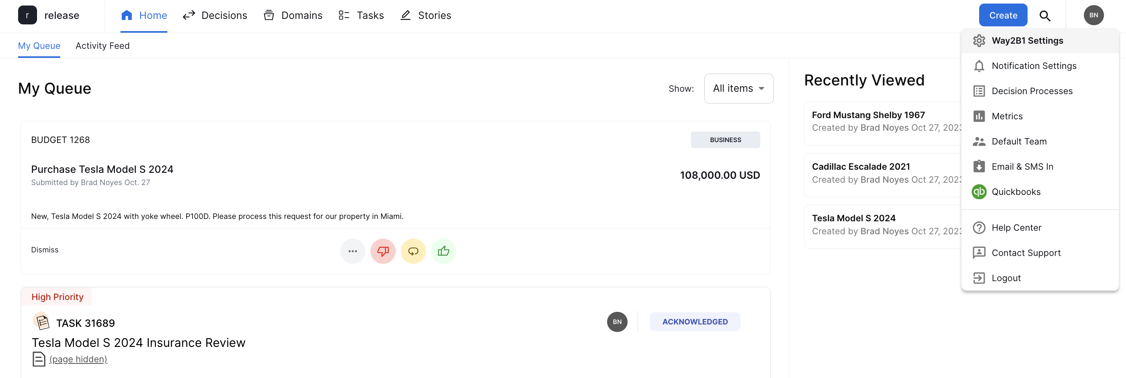Click the Email & SMS In clipboard icon
This screenshot has width=1126, height=378.
[979, 167]
